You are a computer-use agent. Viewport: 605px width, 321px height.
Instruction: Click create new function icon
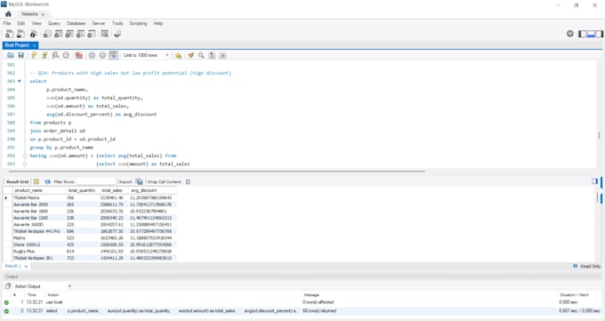[92, 34]
